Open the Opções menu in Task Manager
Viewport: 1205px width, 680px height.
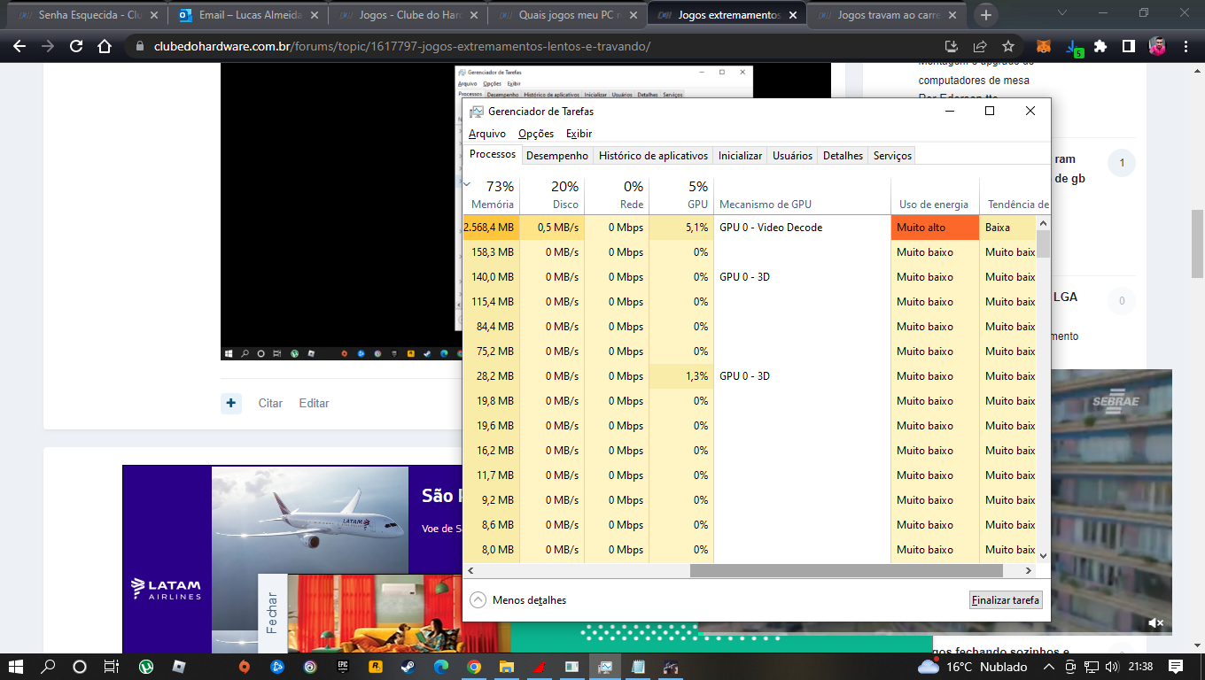tap(536, 134)
